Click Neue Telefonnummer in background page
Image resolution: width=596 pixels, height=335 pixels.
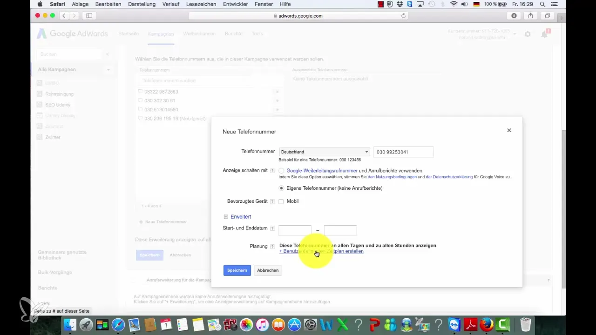pos(163,222)
